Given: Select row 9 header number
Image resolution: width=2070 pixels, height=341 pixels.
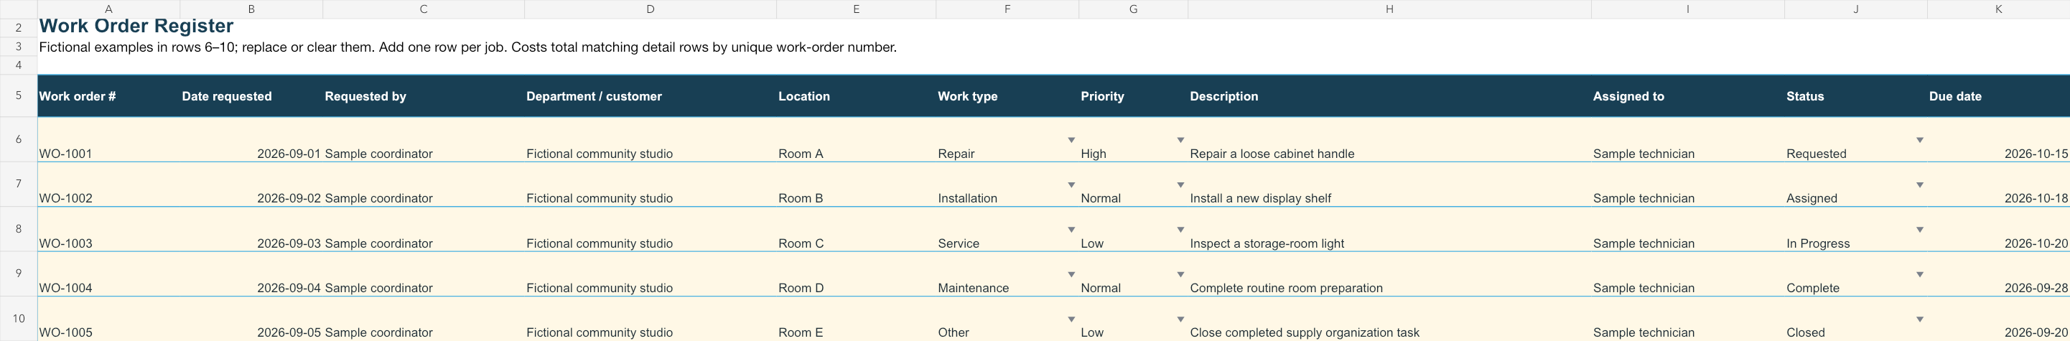Looking at the screenshot, I should tap(19, 274).
